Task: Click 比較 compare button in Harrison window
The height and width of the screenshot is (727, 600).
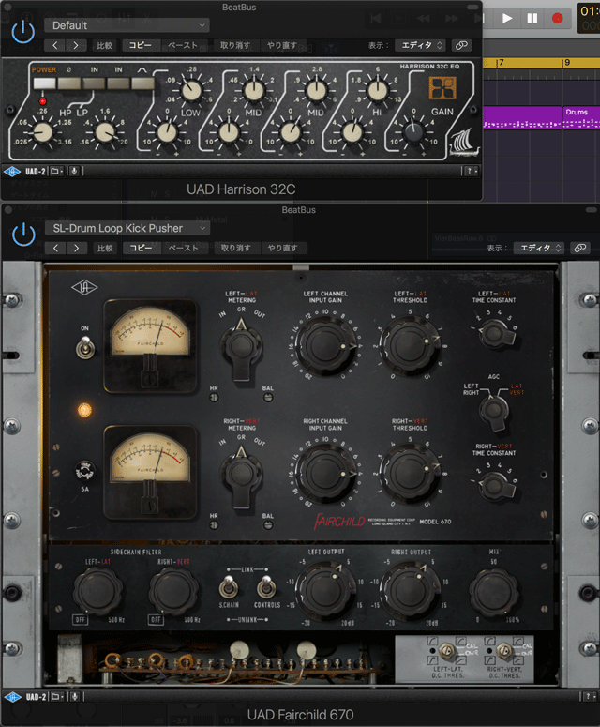Action: pyautogui.click(x=104, y=45)
